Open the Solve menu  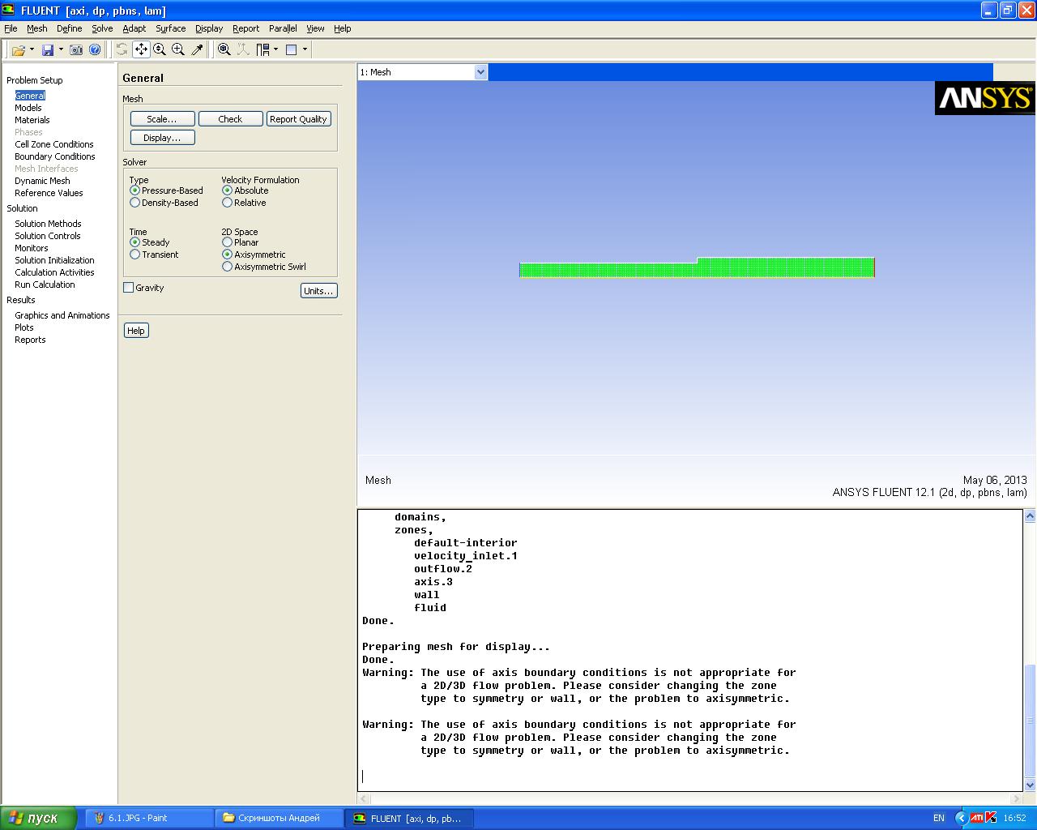102,28
